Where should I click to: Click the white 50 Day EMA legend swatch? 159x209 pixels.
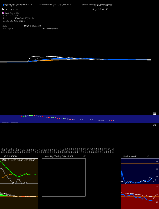click(x=3, y=9)
